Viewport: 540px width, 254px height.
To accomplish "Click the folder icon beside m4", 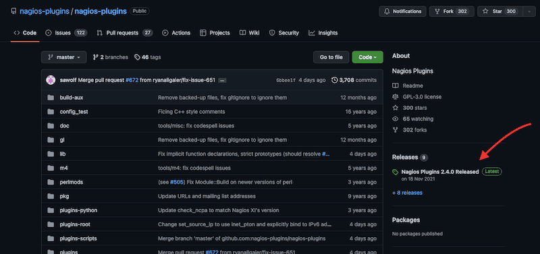I will [51, 168].
